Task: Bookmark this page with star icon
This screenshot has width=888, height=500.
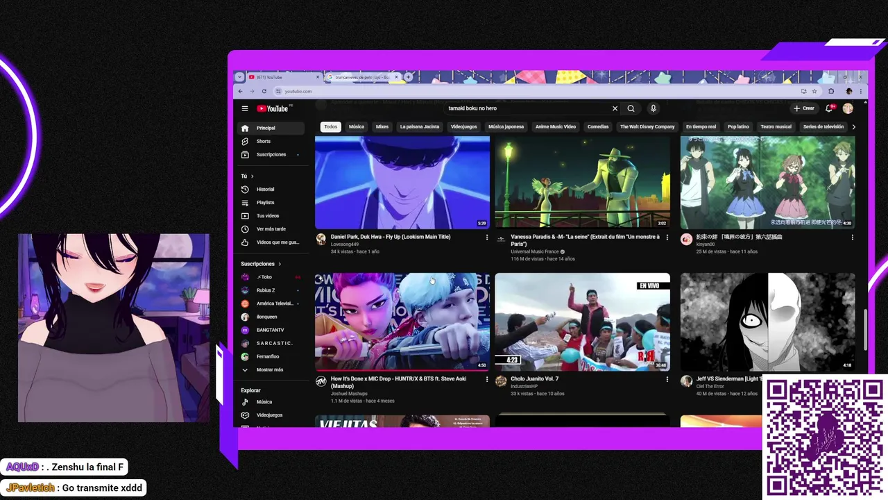Action: coord(813,91)
